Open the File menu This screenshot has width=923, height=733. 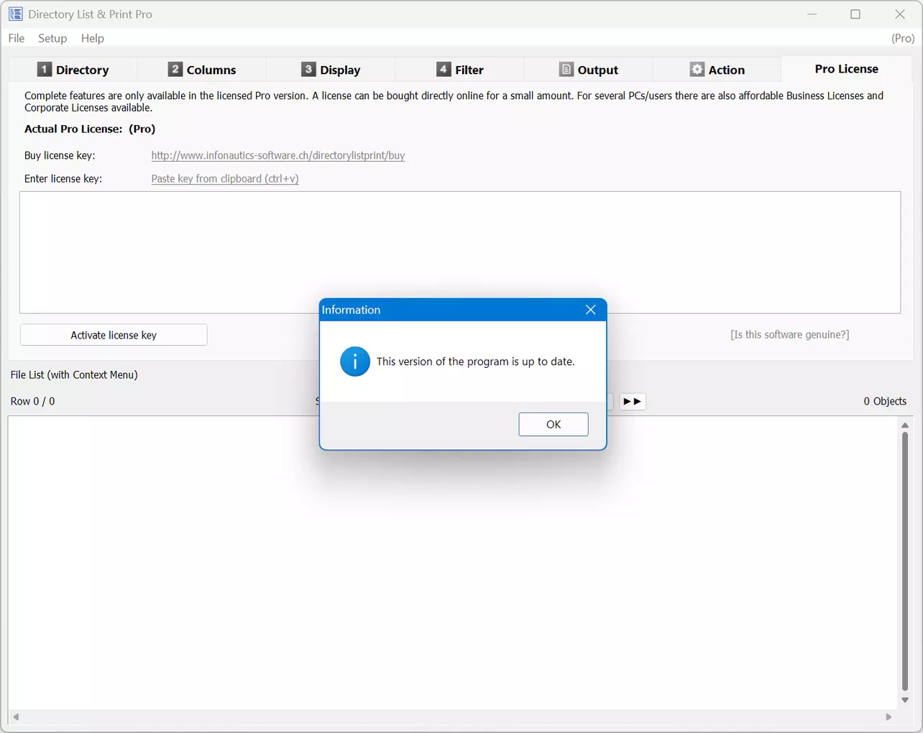pos(17,38)
